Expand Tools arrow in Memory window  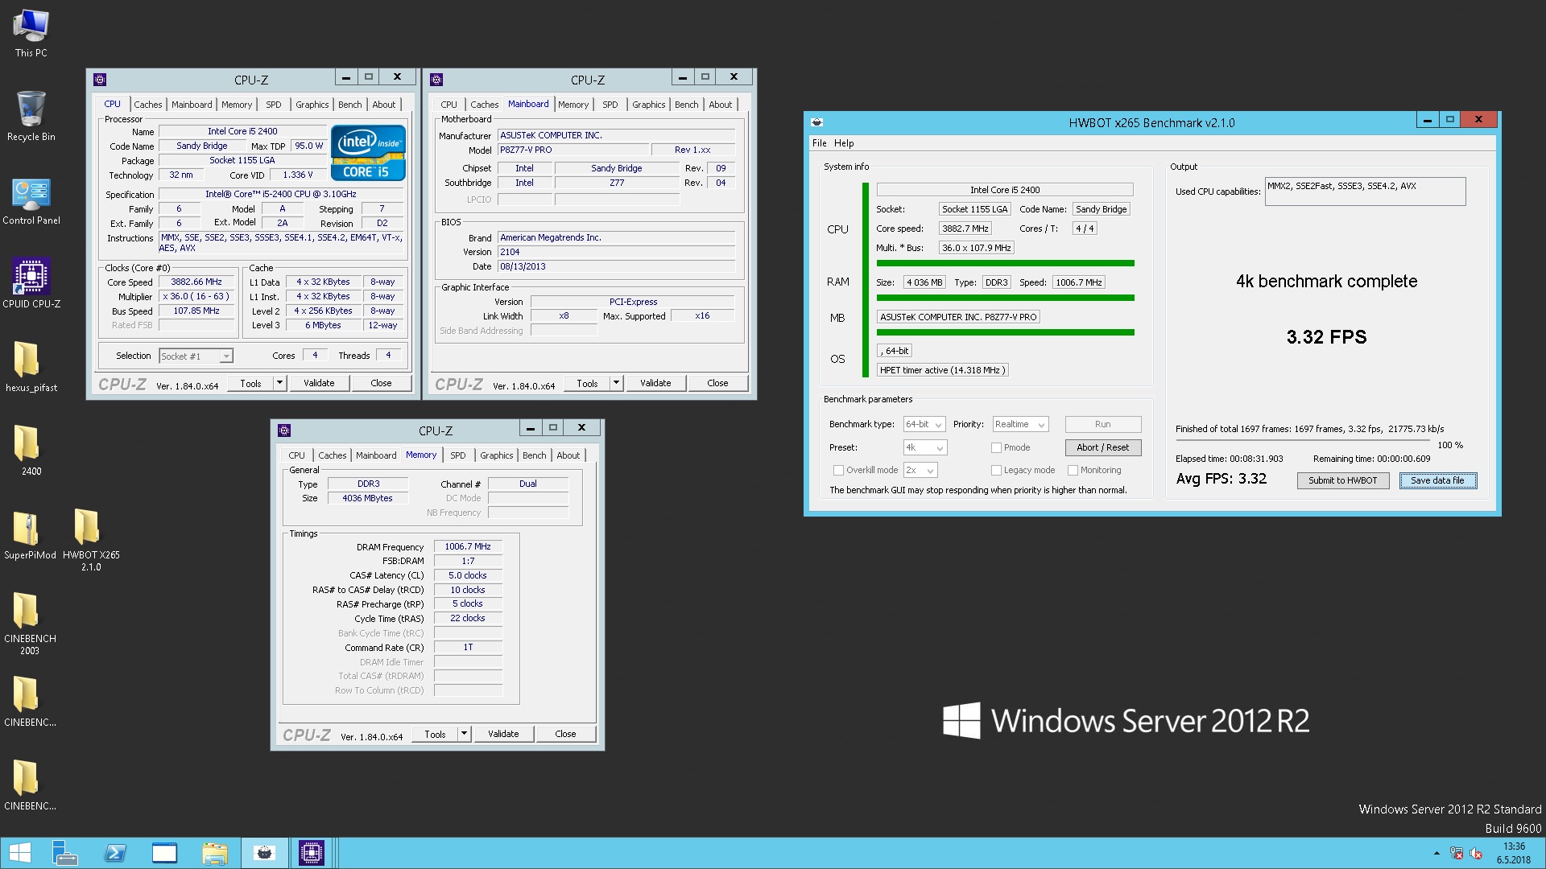pyautogui.click(x=464, y=734)
